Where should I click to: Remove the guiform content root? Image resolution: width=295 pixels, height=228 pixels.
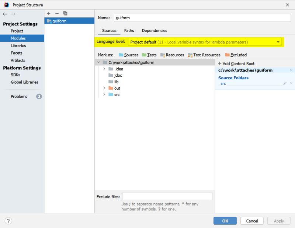pos(291,70)
